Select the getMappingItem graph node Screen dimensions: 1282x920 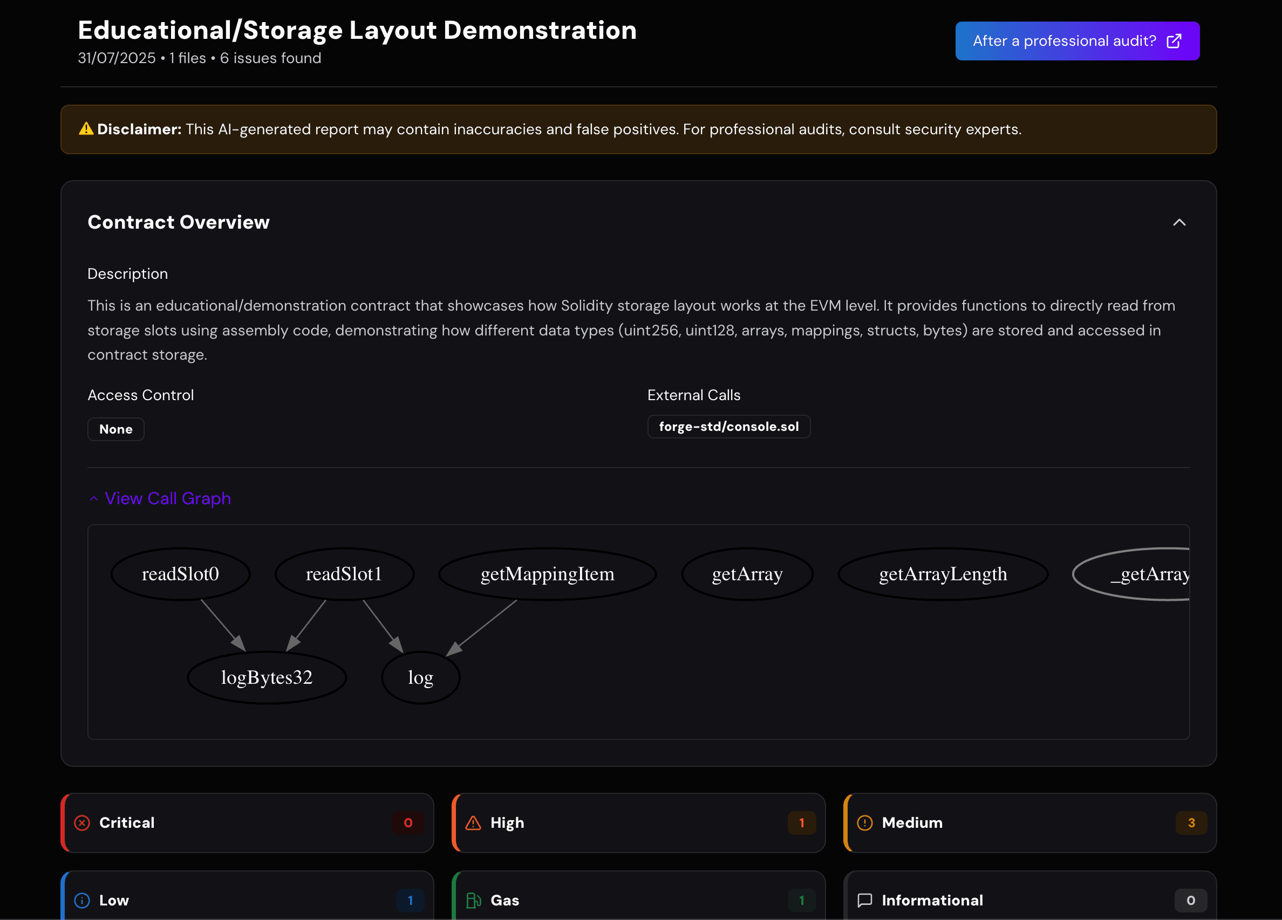547,574
